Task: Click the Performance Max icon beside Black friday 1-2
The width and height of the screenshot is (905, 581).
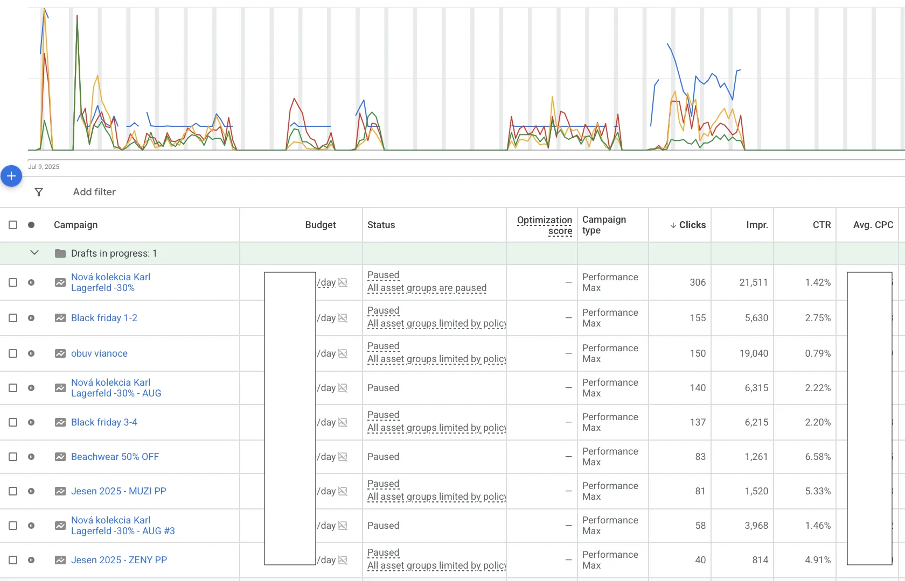Action: coord(60,318)
